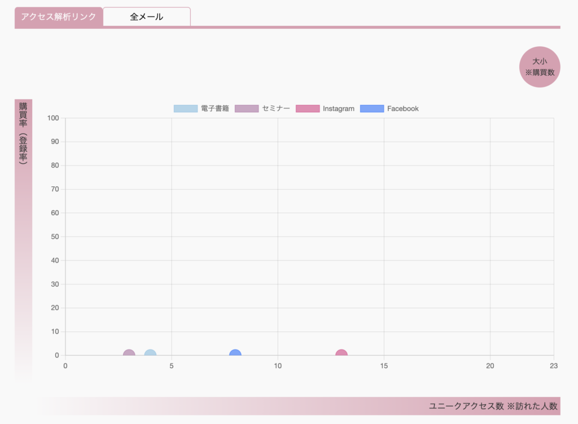Click the pink Instagram data bubble
Viewport: 578px width, 424px height.
point(341,353)
